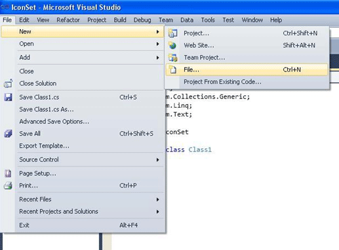Open the Build menu
Screen dimensions: 339x250
[x=120, y=20]
